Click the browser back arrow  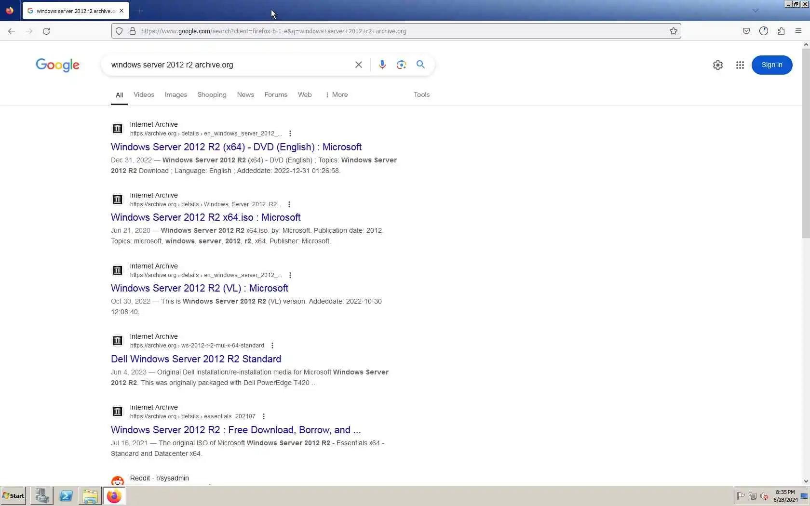click(x=12, y=31)
